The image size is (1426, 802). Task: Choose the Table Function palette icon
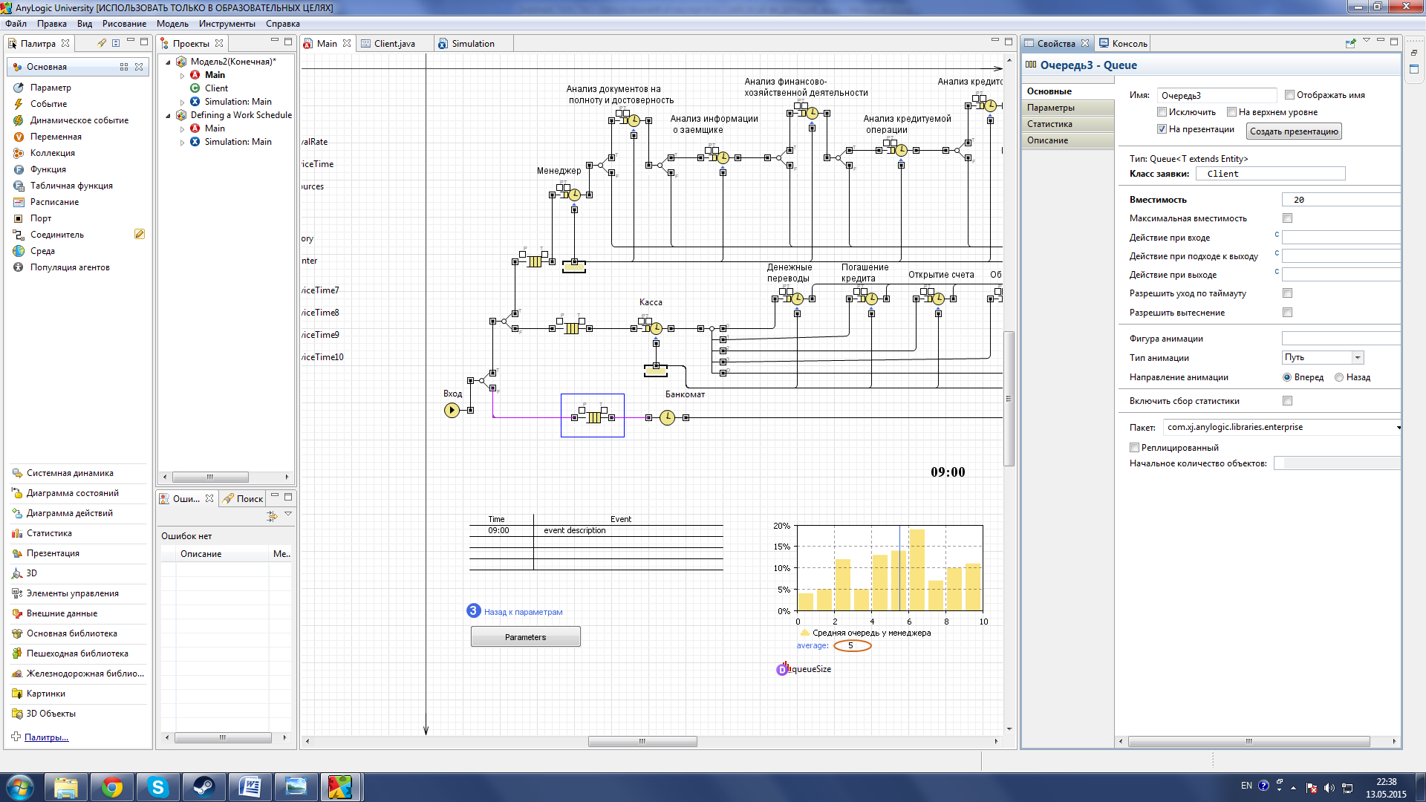click(19, 186)
